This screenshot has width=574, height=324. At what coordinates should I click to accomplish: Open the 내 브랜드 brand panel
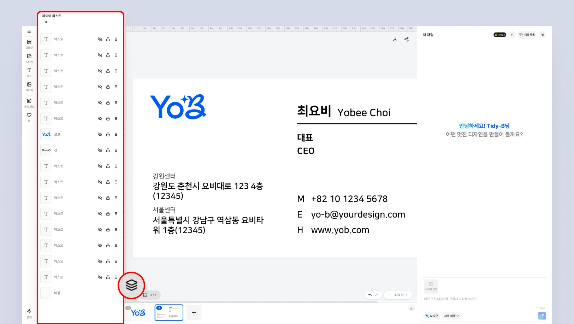tap(29, 103)
